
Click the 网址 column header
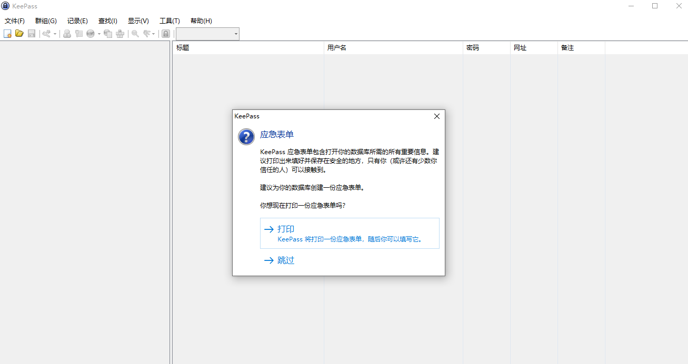pyautogui.click(x=534, y=47)
